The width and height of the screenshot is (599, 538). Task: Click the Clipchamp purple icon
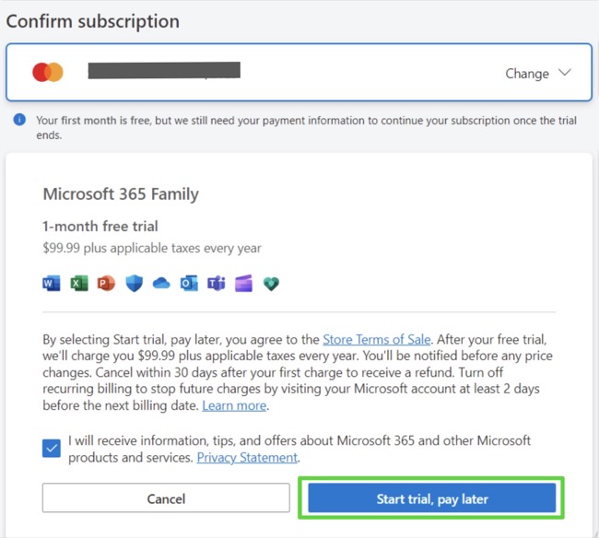(x=243, y=284)
